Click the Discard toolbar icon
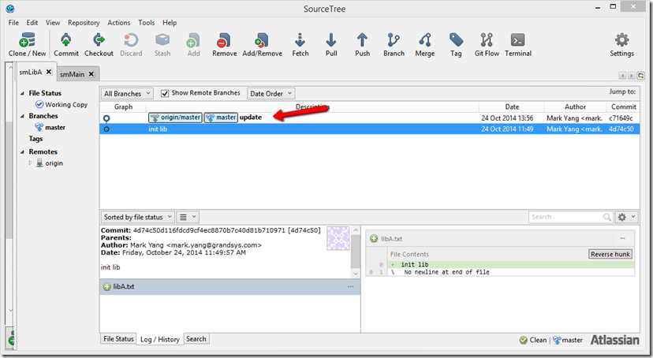Viewport: 653px width, 358px height. (131, 45)
